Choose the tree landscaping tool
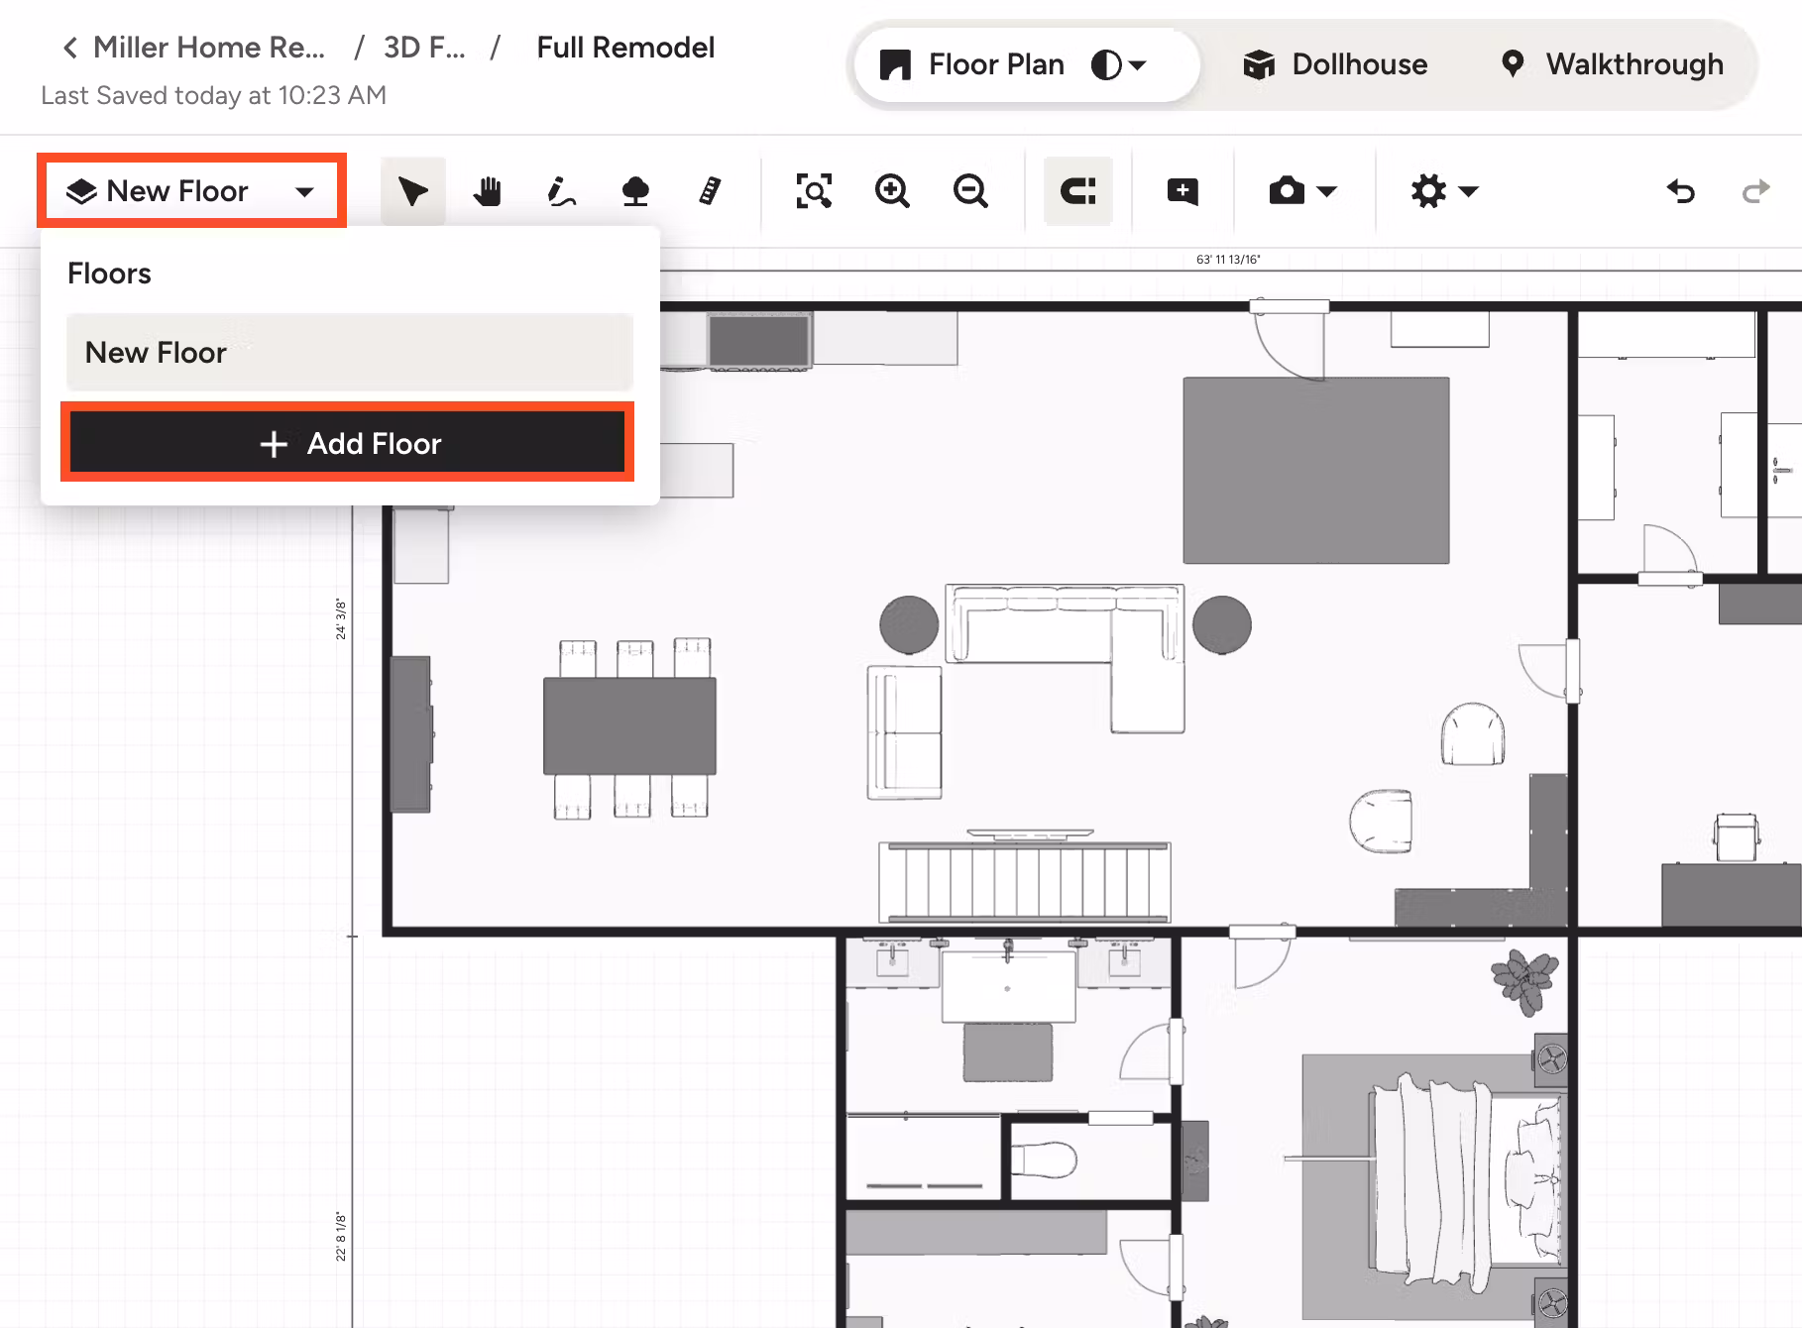The height and width of the screenshot is (1328, 1802). (x=635, y=190)
